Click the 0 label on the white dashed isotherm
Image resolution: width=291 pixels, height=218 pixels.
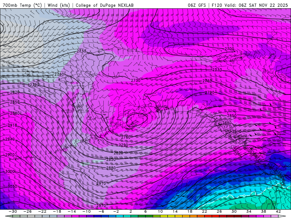click(x=244, y=196)
